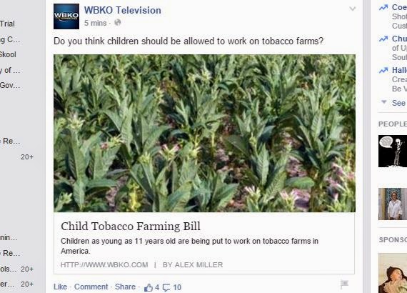Click the globe public privacy icon
Image resolution: width=407 pixels, height=293 pixels.
click(118, 23)
